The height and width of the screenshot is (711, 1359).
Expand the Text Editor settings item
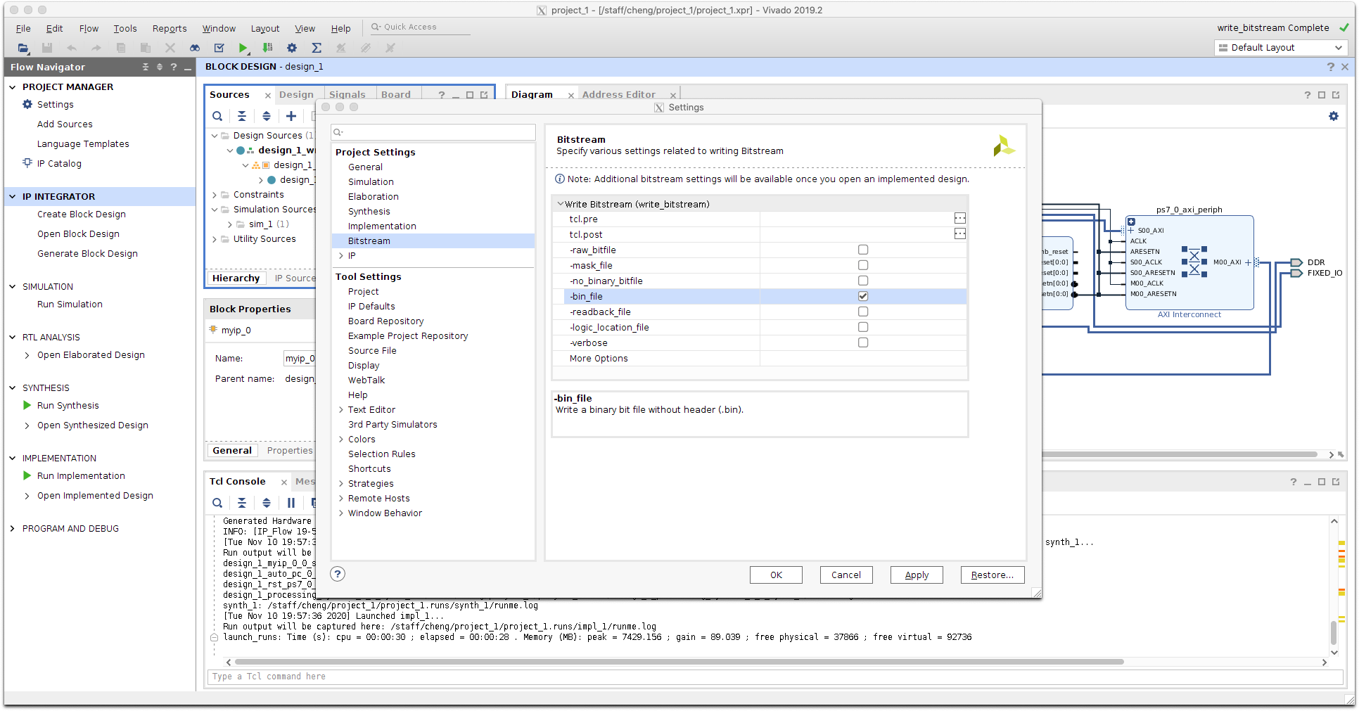coord(341,410)
